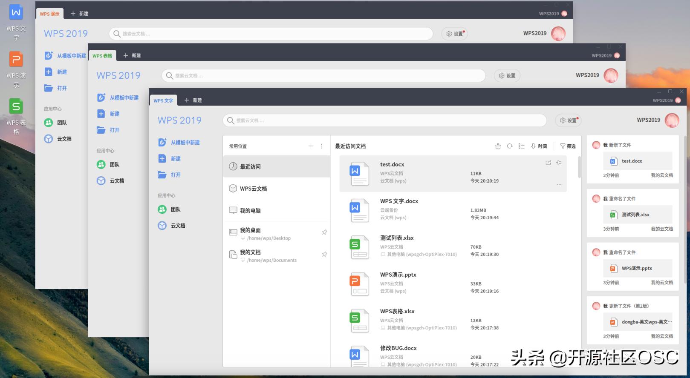Select WPS云文档 in common locations
Viewport: 690px width, 378px height.
[277, 189]
